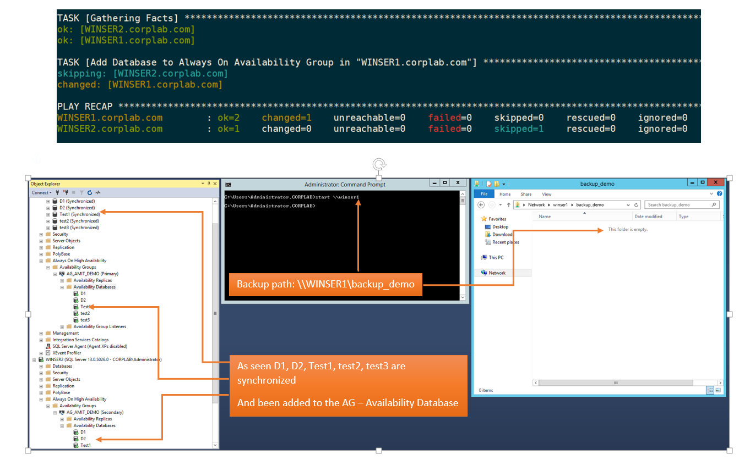Click winser1 in the address breadcrumb
This screenshot has height=460, width=739.
click(x=560, y=205)
